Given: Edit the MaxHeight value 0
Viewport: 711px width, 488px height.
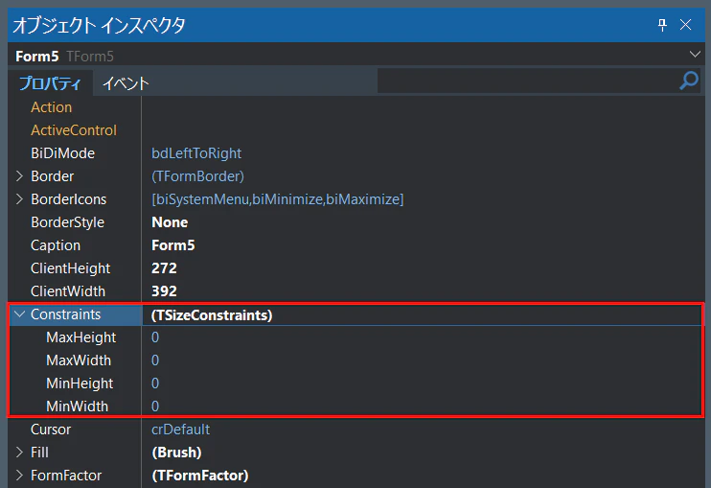Looking at the screenshot, I should pyautogui.click(x=155, y=337).
